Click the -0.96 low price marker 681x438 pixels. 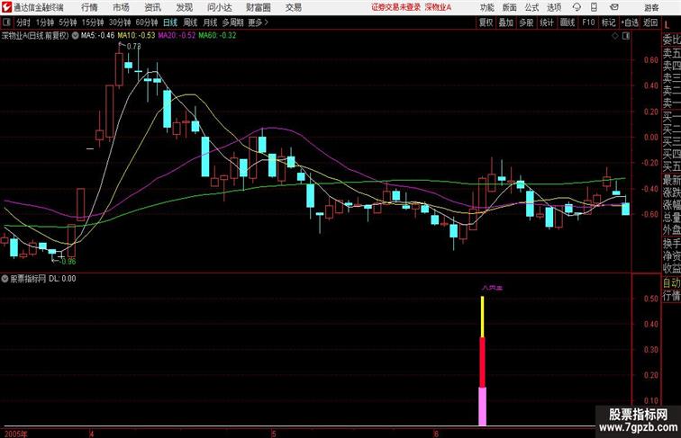point(67,262)
